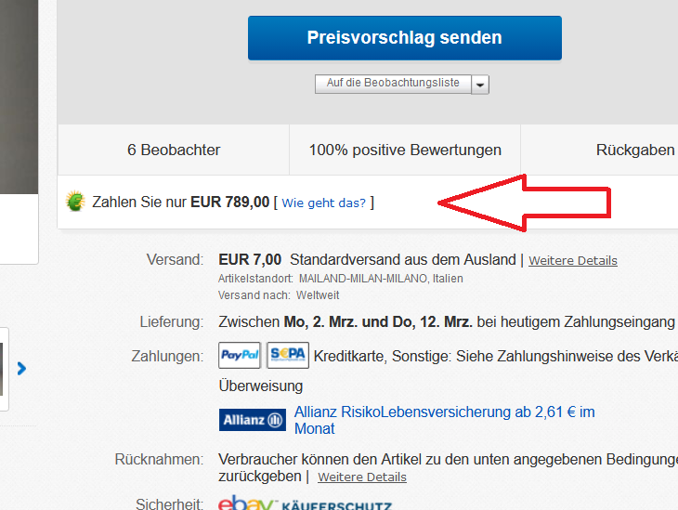This screenshot has height=510, width=678.
Task: Add item via Auf die Beobachtungsliste button
Action: [x=393, y=84]
